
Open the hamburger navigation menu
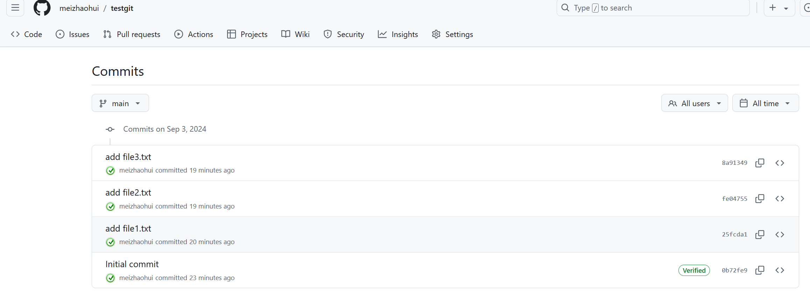[15, 8]
